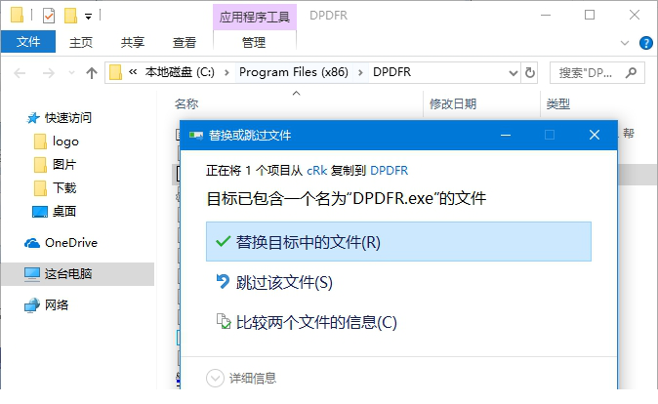This screenshot has width=658, height=404.
Task: Expand the arrow after Program Files (x86)
Action: coord(360,72)
